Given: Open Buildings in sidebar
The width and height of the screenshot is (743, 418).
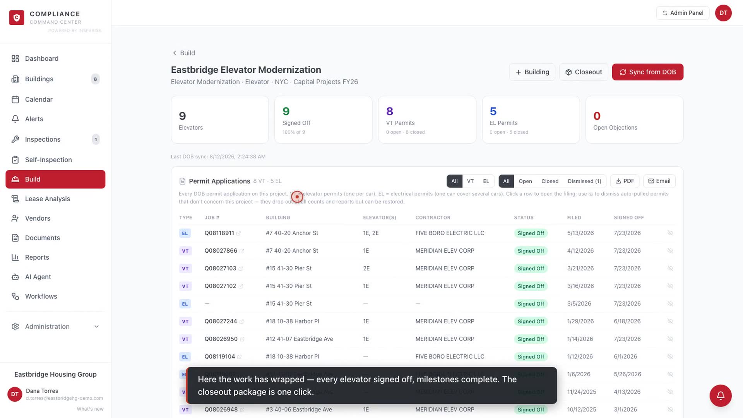Looking at the screenshot, I should click(x=55, y=79).
